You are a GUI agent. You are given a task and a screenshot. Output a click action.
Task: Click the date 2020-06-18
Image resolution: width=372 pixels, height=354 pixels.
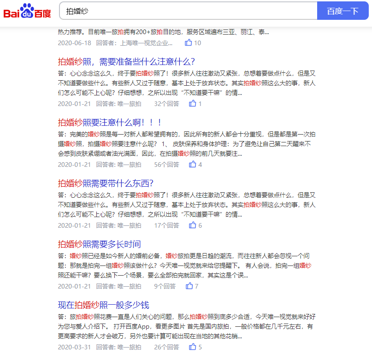[x=75, y=43]
